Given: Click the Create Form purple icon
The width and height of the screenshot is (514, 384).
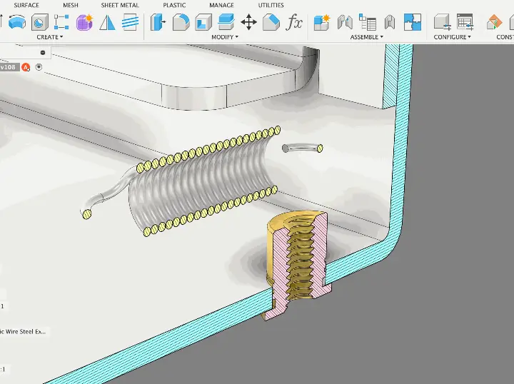Looking at the screenshot, I should pyautogui.click(x=85, y=23).
